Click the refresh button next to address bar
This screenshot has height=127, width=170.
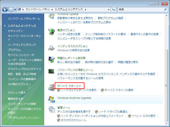click(113, 10)
